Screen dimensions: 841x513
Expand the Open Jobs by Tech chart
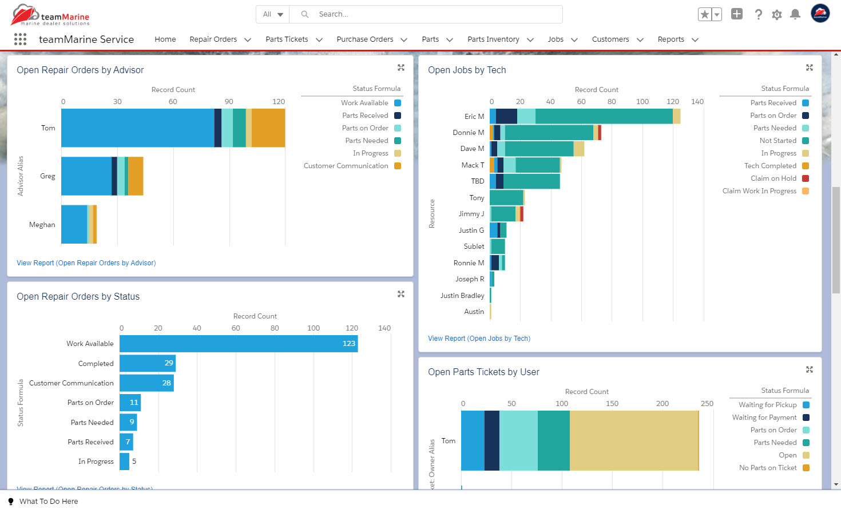tap(810, 67)
